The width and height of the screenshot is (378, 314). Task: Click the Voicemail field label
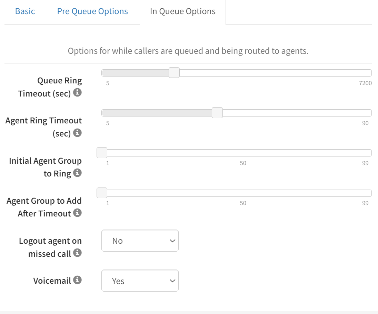click(52, 281)
